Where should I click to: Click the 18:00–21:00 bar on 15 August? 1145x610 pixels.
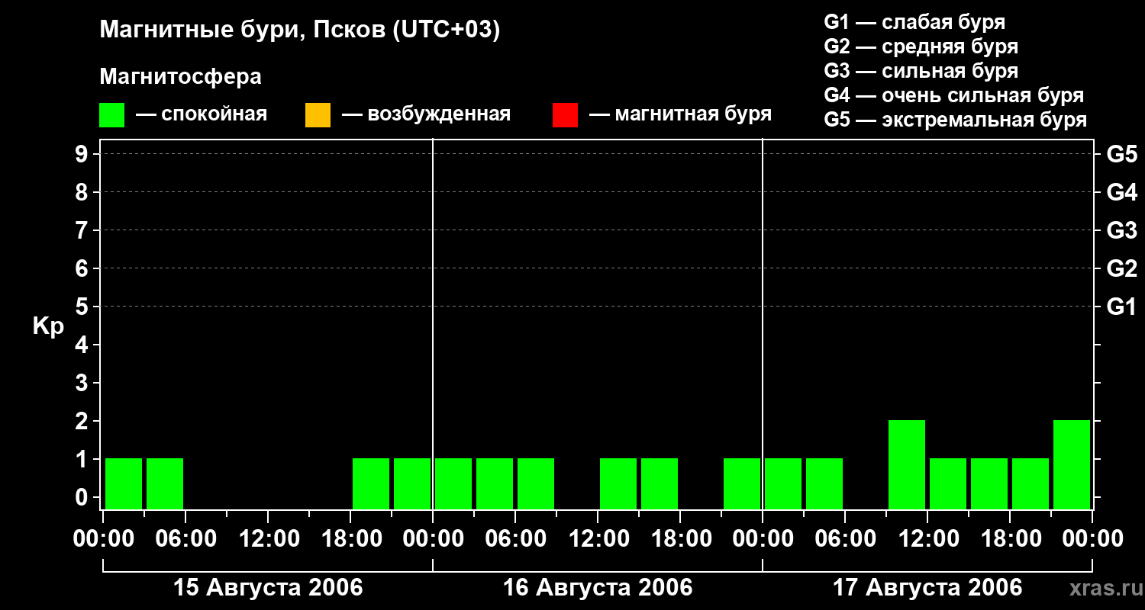[371, 483]
